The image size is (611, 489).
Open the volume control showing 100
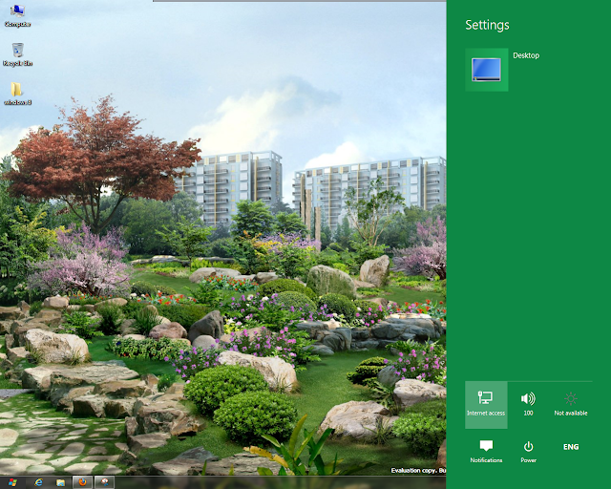click(x=528, y=405)
